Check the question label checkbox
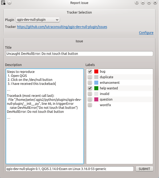This screenshot has height=178, width=159. point(90,99)
